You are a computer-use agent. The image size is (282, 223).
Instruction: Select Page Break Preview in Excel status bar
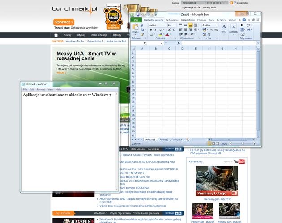[218, 144]
